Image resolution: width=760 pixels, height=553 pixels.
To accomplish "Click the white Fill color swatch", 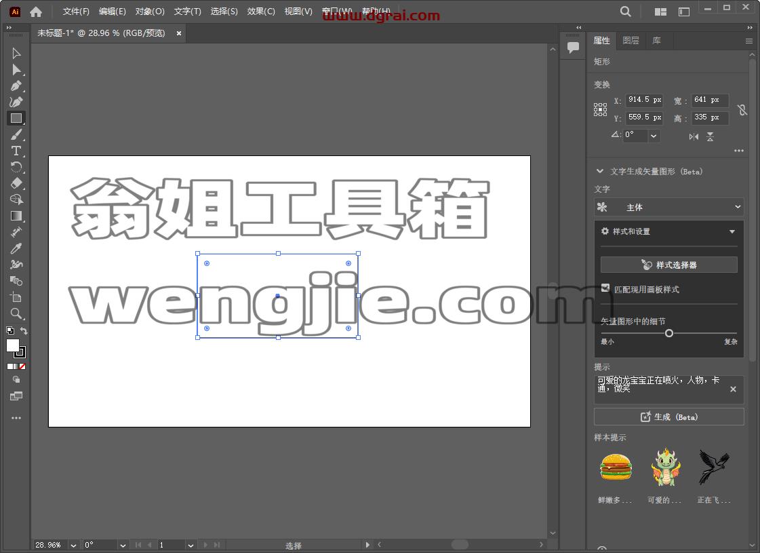I will pyautogui.click(x=12, y=345).
